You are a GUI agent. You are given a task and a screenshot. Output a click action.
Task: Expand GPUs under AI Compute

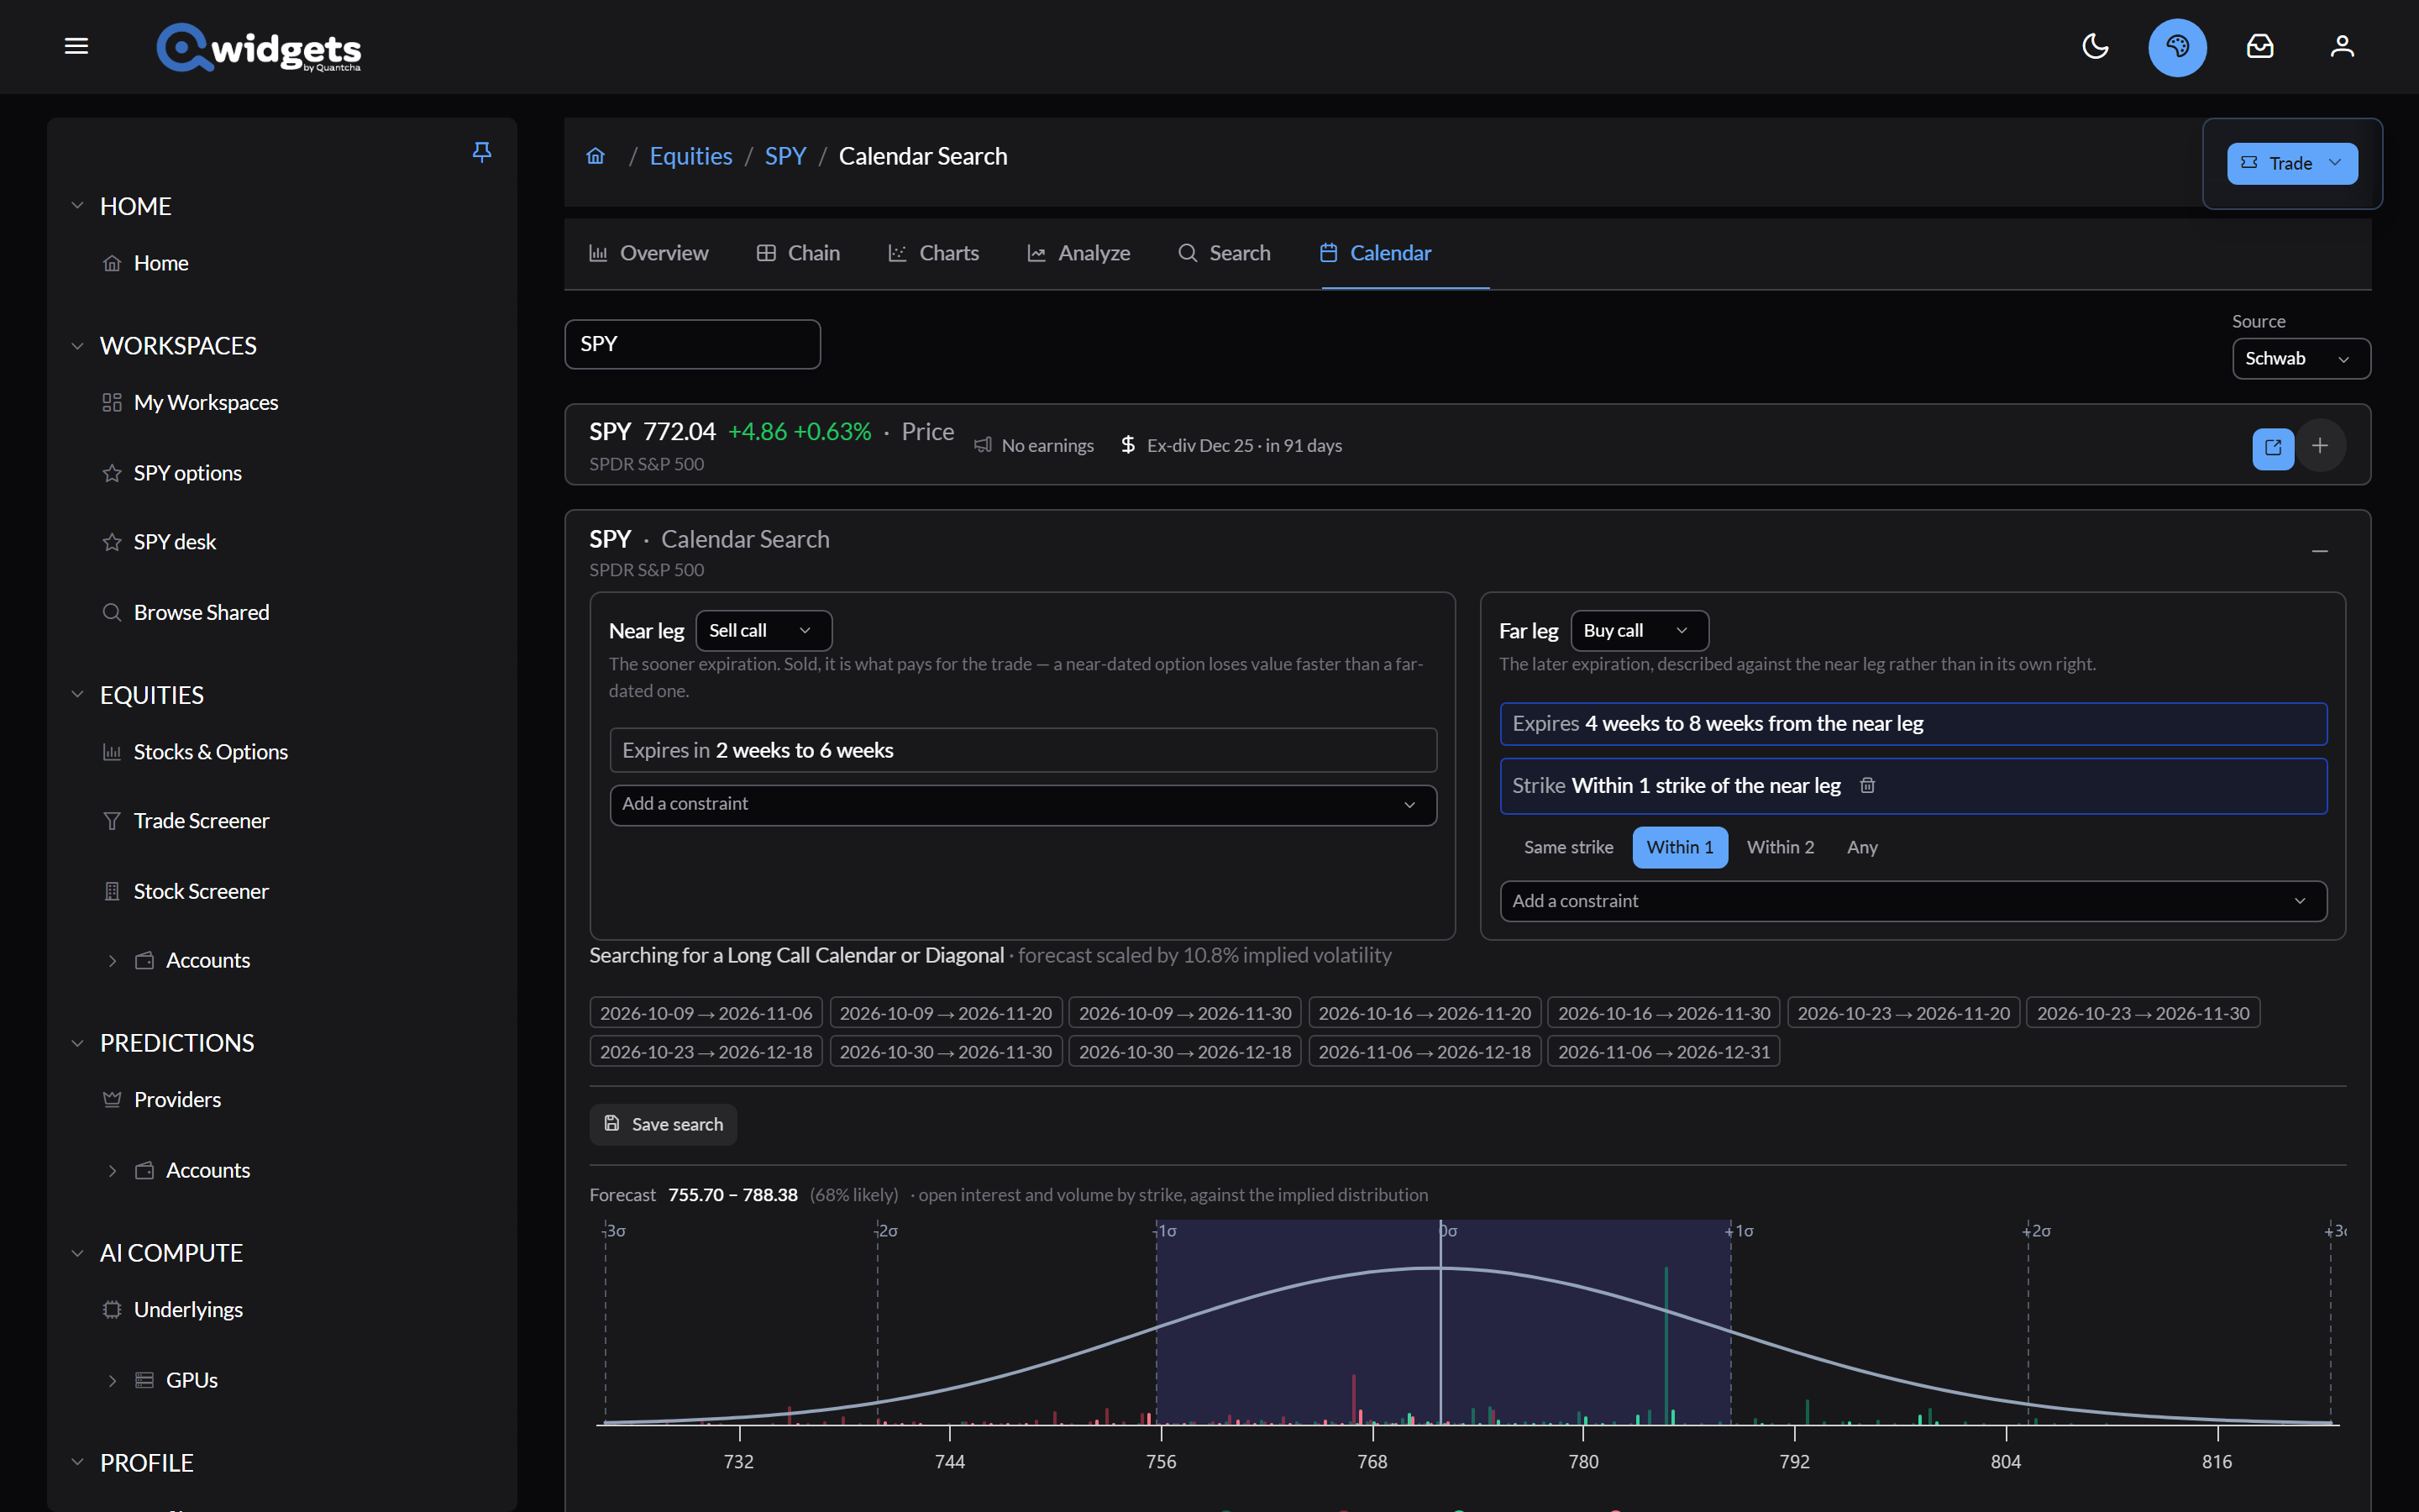coord(112,1381)
